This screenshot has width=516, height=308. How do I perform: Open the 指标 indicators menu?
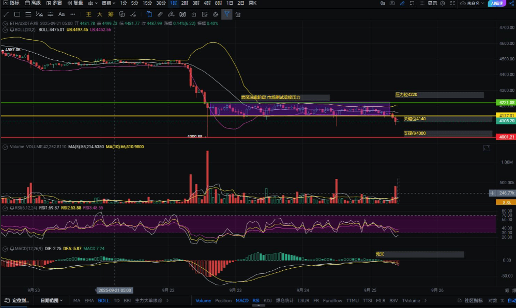point(11,3)
